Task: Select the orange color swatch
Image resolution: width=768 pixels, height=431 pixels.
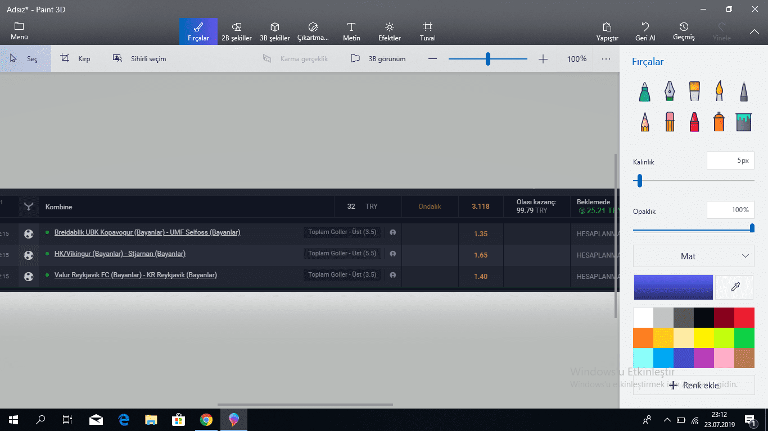Action: tap(643, 338)
